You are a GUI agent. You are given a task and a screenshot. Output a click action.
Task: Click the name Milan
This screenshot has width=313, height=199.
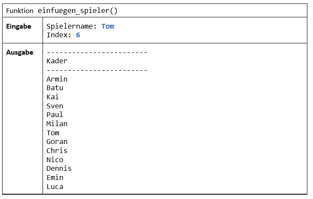(57, 124)
